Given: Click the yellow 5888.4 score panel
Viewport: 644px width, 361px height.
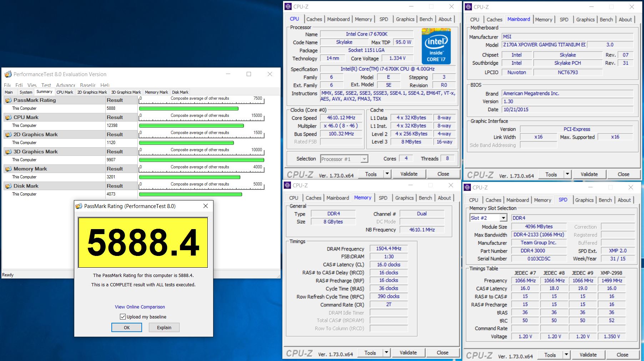Looking at the screenshot, I should pos(143,242).
